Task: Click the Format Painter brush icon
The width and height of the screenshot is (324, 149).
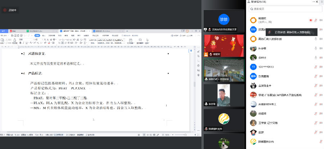Action: [14, 40]
